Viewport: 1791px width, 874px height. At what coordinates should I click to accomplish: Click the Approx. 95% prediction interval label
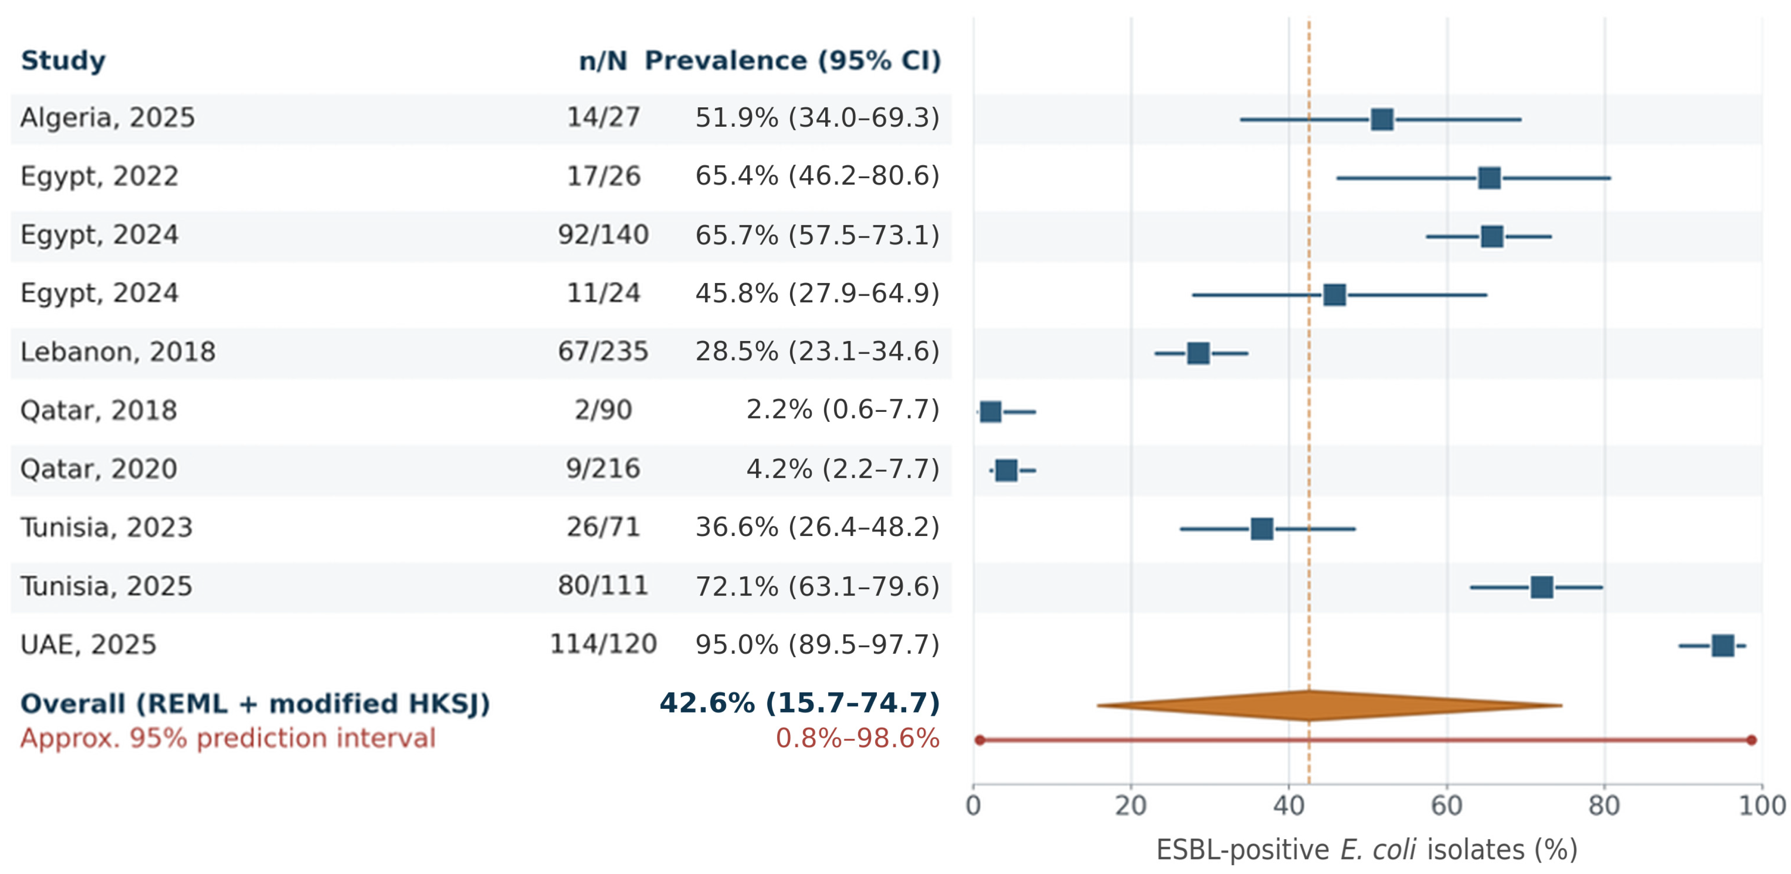pos(228,738)
